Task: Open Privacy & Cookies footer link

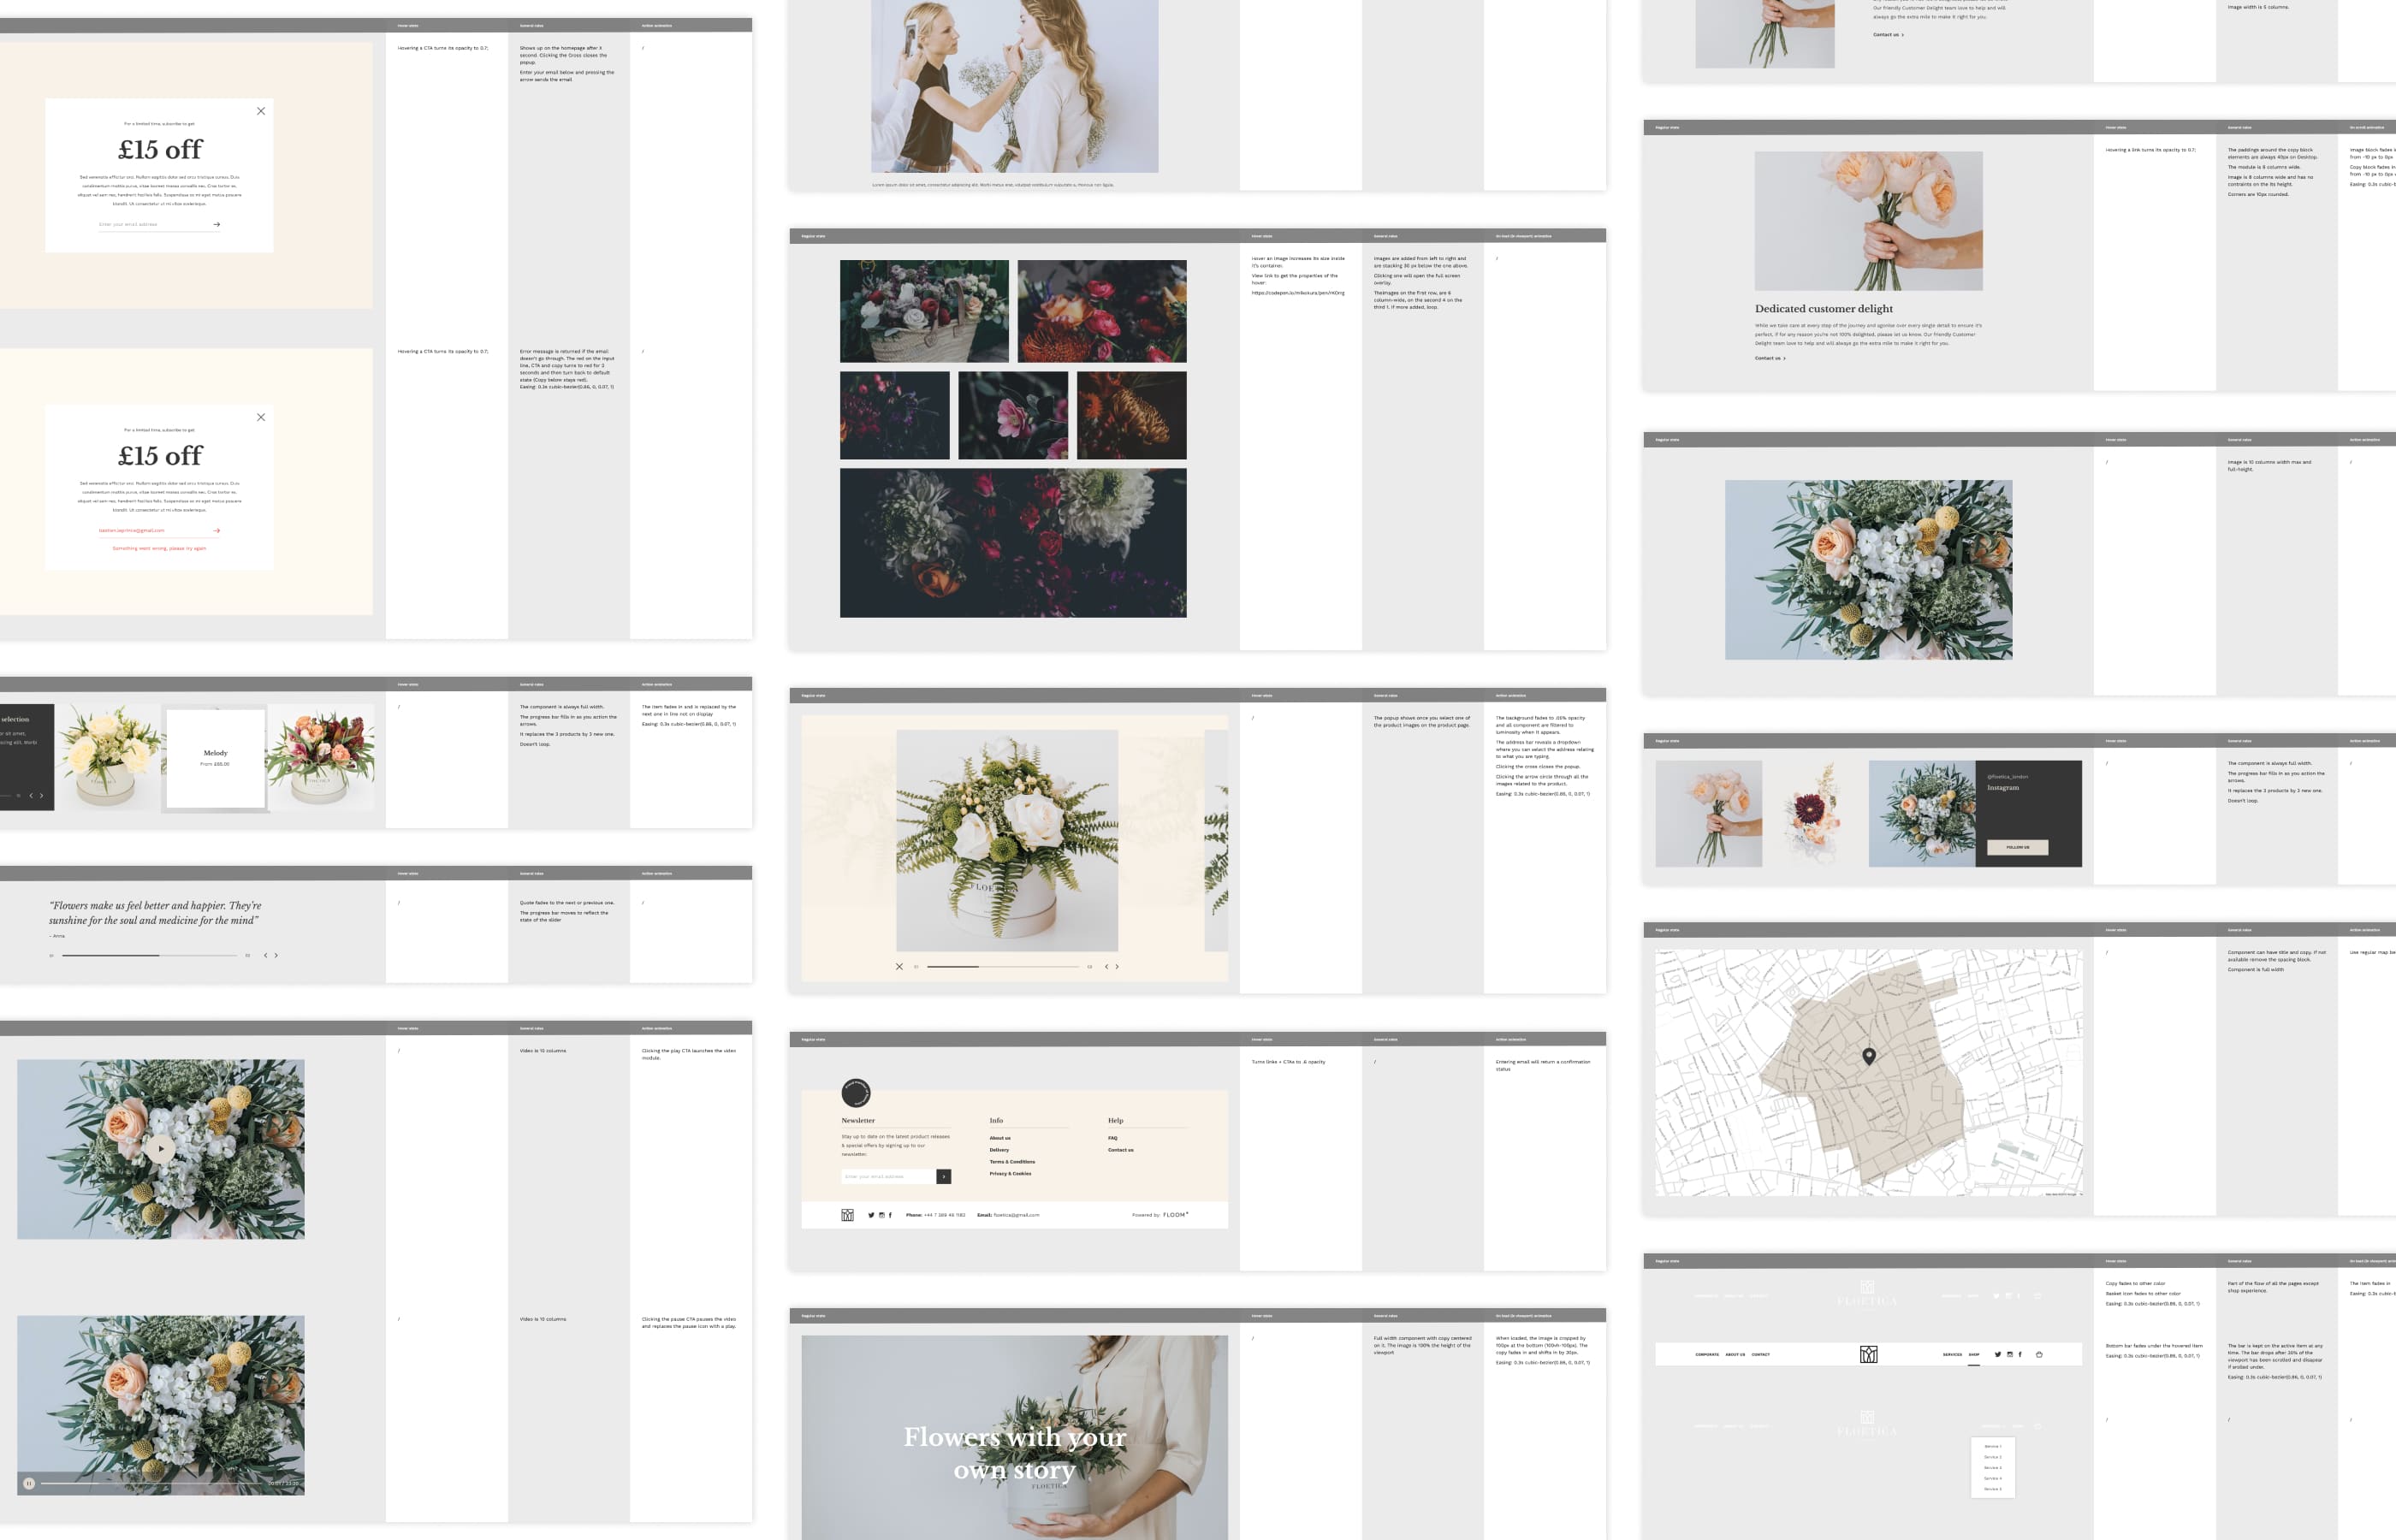Action: 1010,1173
